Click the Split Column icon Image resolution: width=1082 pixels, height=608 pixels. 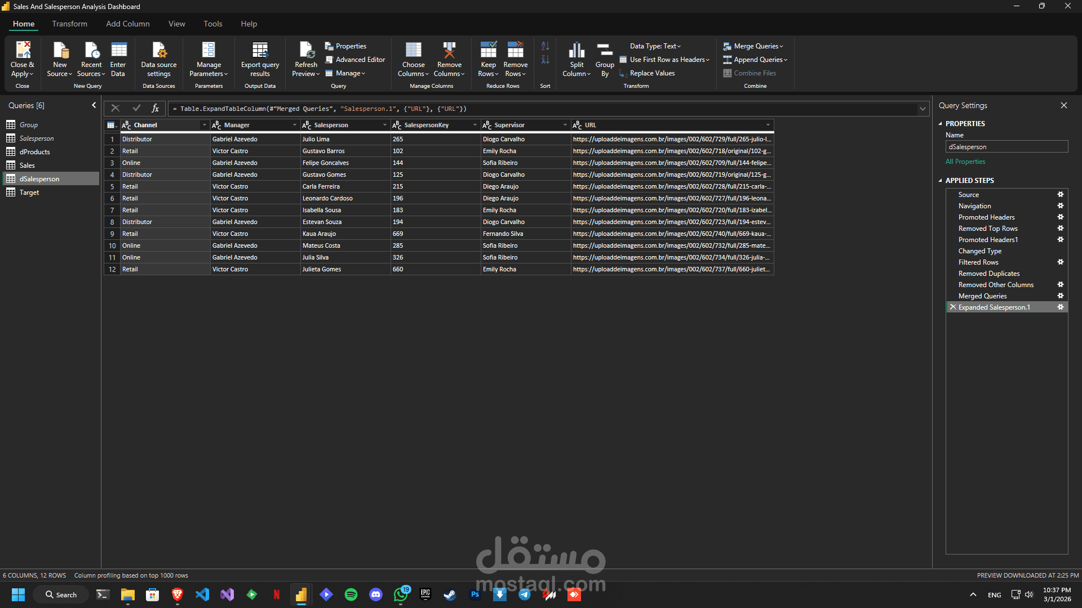point(577,51)
